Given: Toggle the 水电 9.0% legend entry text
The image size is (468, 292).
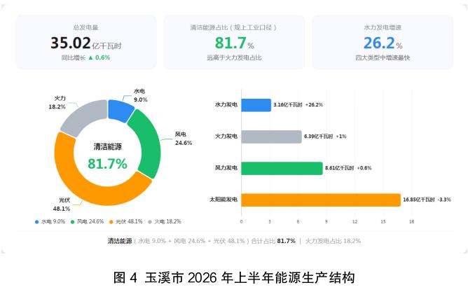Looking at the screenshot, I should [x=53, y=221].
